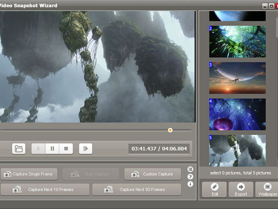
Task: Open the help question mark icon
Action: tap(190, 177)
